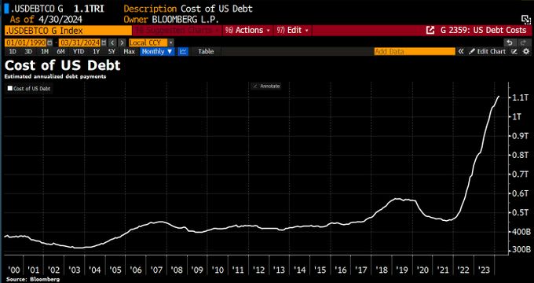Redo the last chart change

tap(524, 42)
